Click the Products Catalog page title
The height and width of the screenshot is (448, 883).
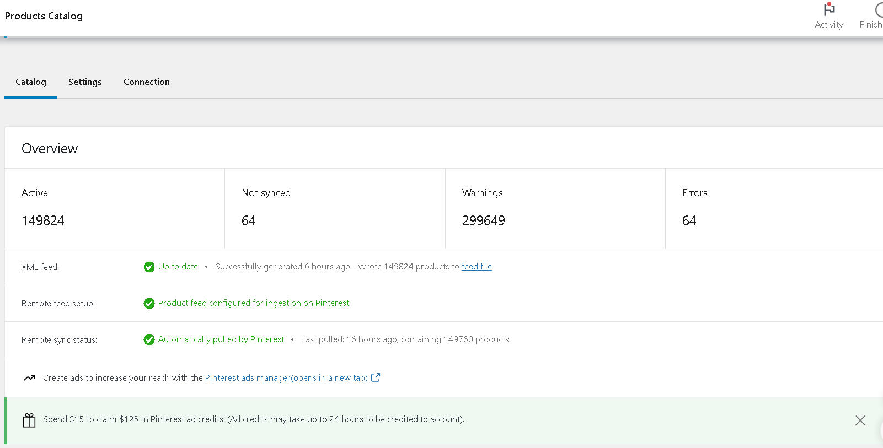click(x=44, y=16)
